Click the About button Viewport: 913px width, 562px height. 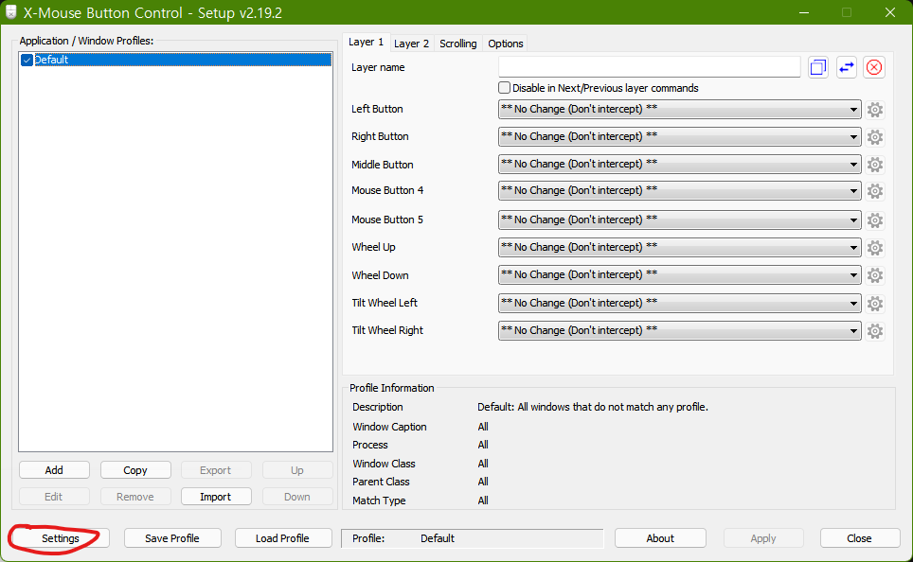tap(660, 538)
